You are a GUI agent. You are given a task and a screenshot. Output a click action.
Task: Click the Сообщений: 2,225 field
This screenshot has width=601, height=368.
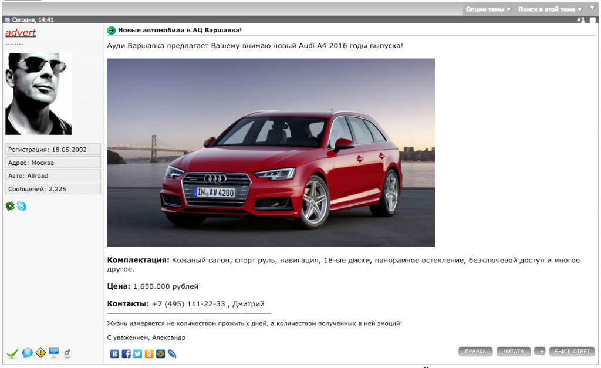53,188
